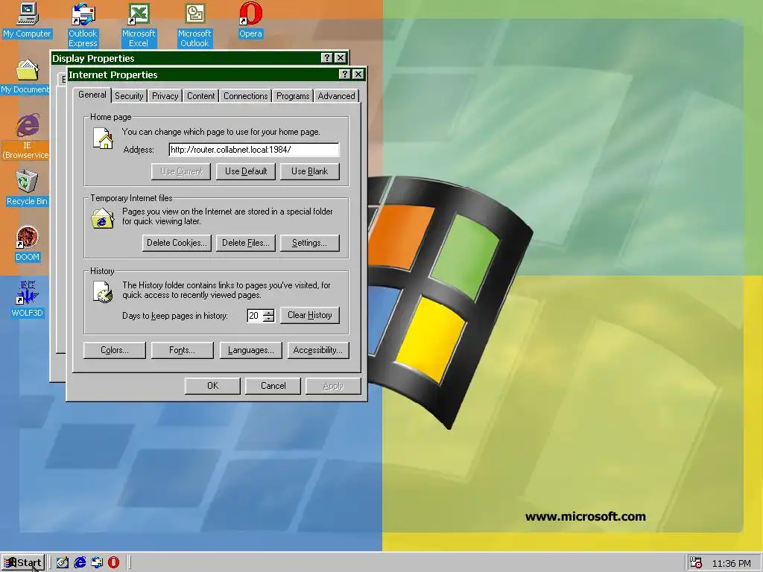Select the Outlook Express desktop shortcut

83,25
